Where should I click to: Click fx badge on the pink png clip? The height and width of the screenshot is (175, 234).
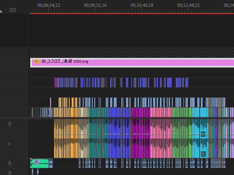[x=37, y=61]
